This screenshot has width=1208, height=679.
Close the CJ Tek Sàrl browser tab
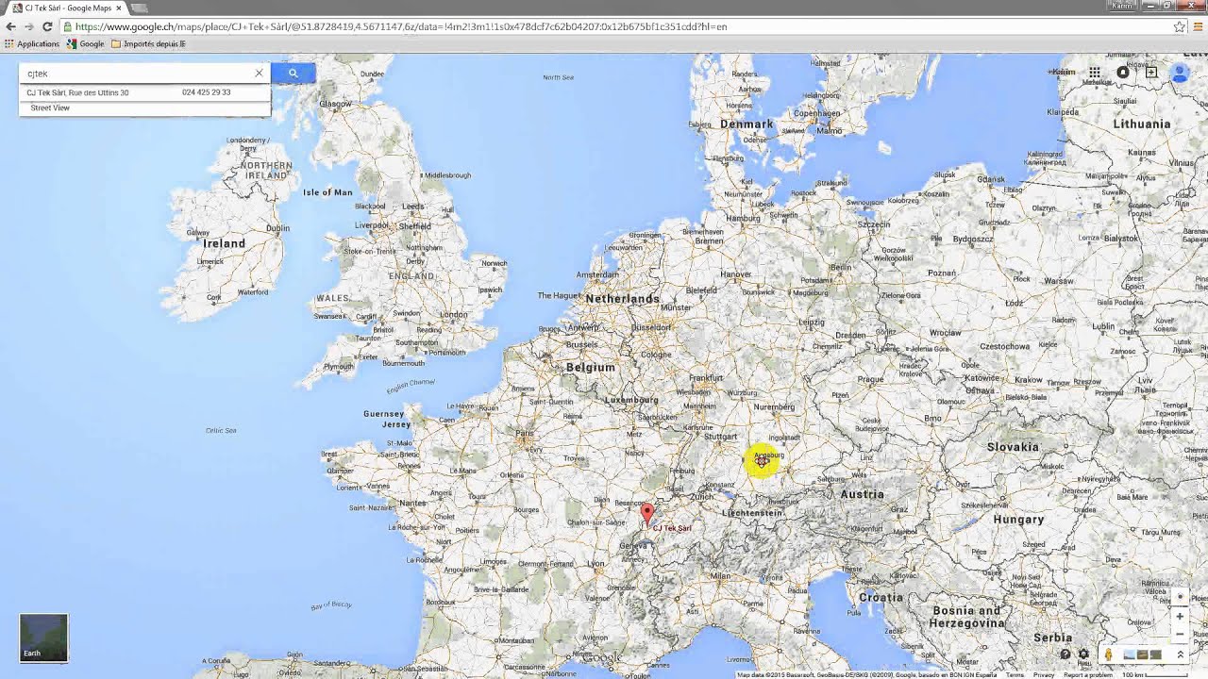(x=119, y=8)
